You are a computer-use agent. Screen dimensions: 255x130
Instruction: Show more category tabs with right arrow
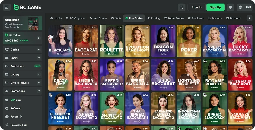coord(250,18)
